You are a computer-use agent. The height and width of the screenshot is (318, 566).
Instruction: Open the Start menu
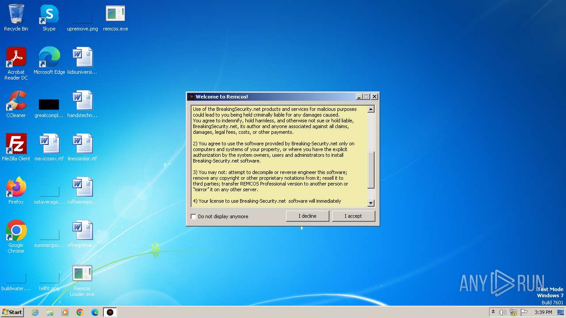[12, 312]
